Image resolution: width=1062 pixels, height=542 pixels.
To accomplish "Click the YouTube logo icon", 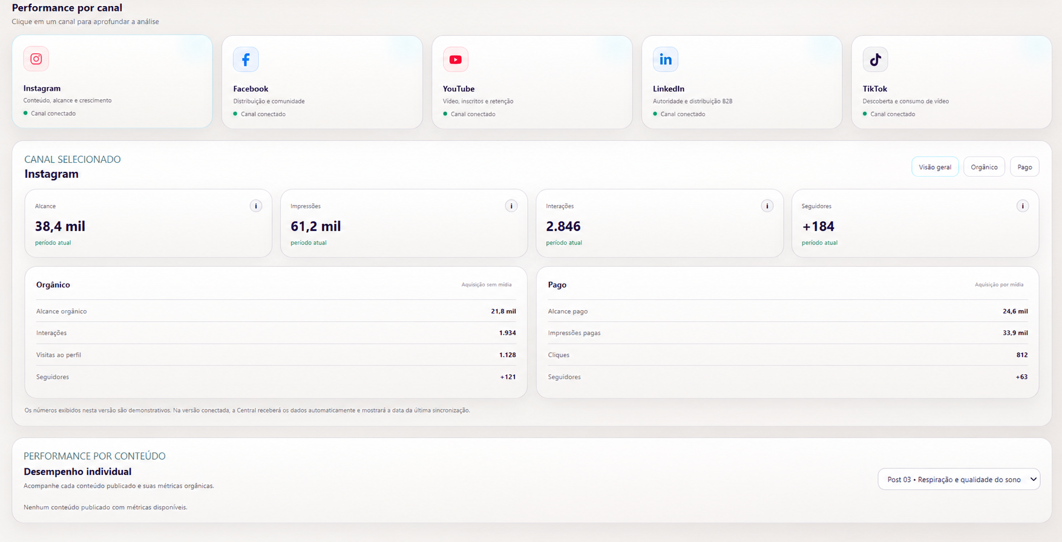I will tap(456, 59).
